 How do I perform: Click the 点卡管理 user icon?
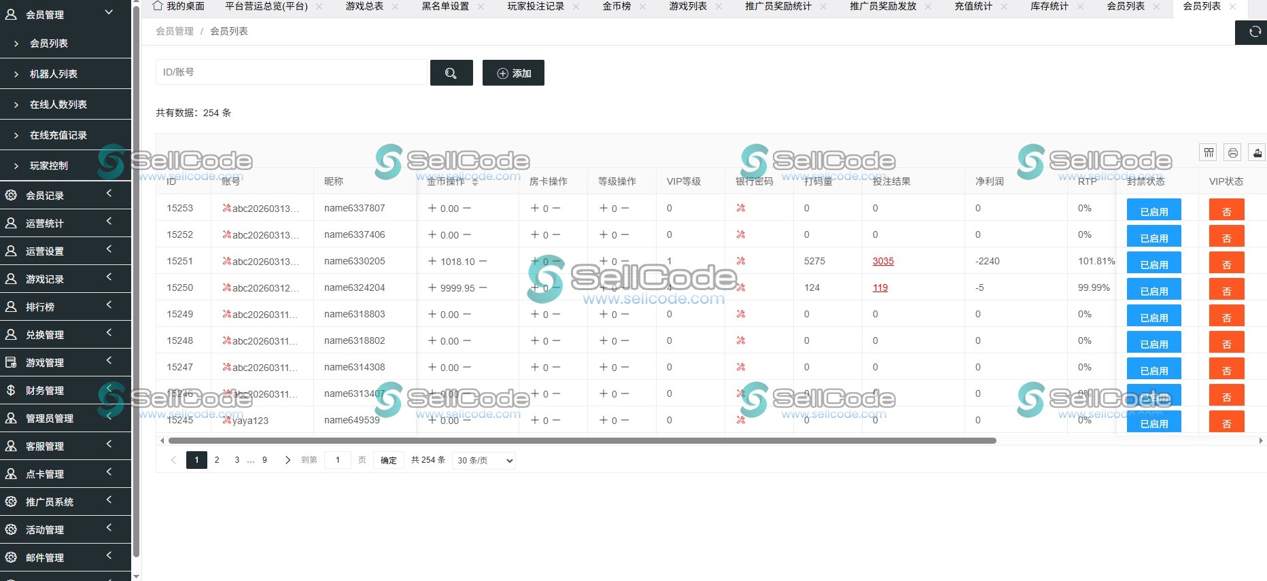click(11, 474)
